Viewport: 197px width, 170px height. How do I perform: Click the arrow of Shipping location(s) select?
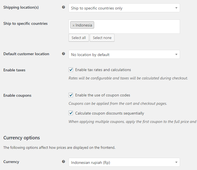point(176,8)
